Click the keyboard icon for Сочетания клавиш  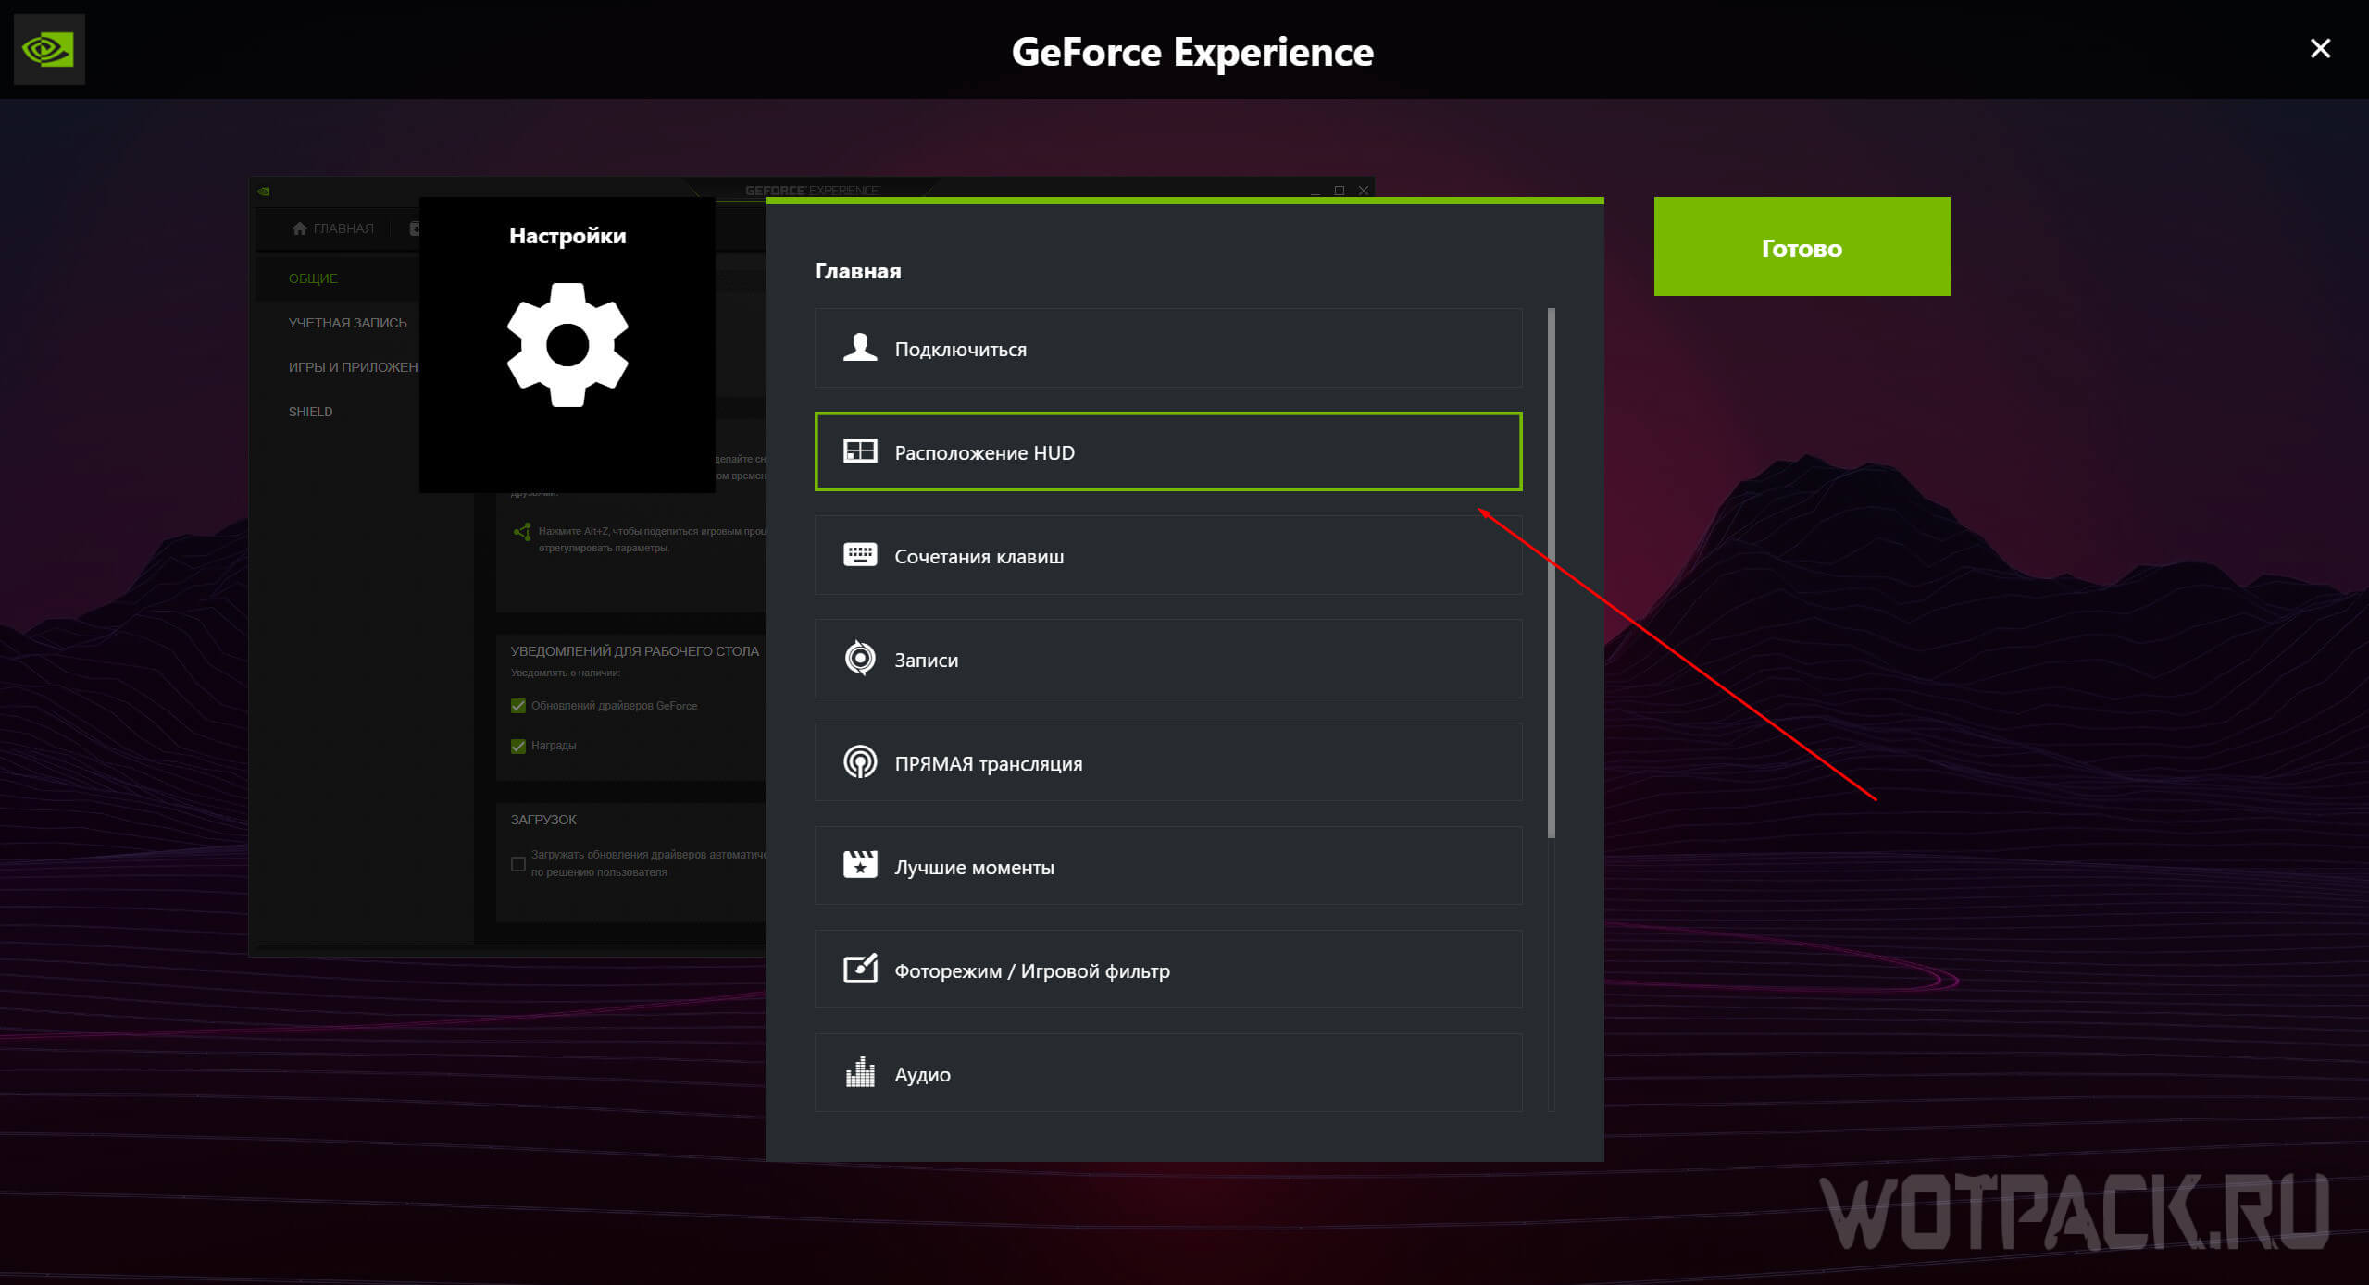[860, 555]
